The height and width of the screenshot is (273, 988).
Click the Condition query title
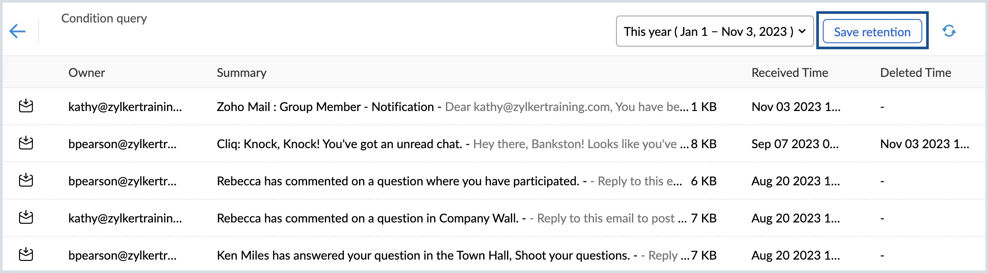point(104,18)
